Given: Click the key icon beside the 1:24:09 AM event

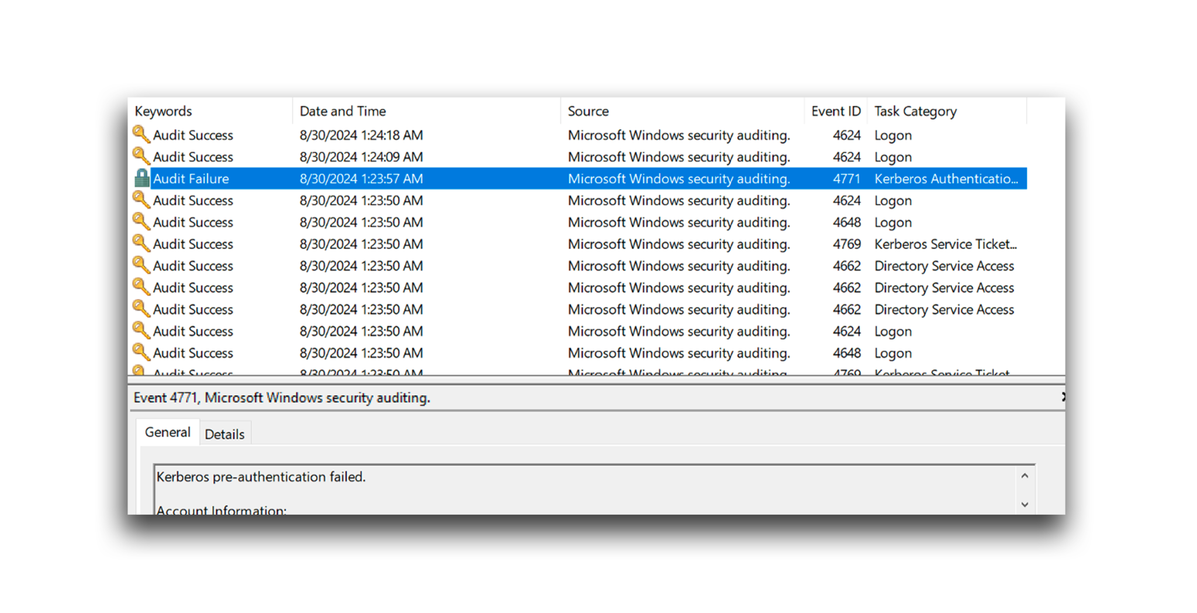Looking at the screenshot, I should [x=141, y=156].
